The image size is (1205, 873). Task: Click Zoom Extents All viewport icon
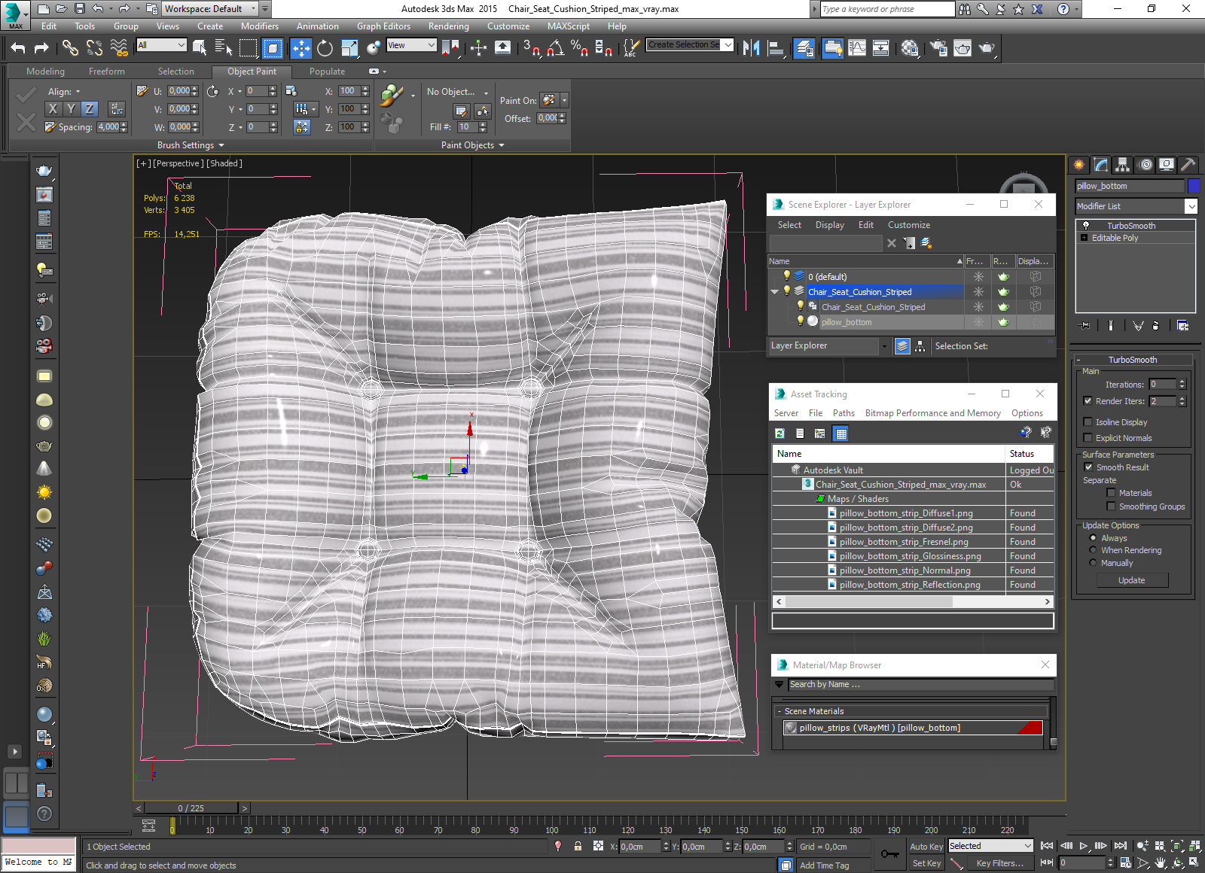(x=1194, y=846)
